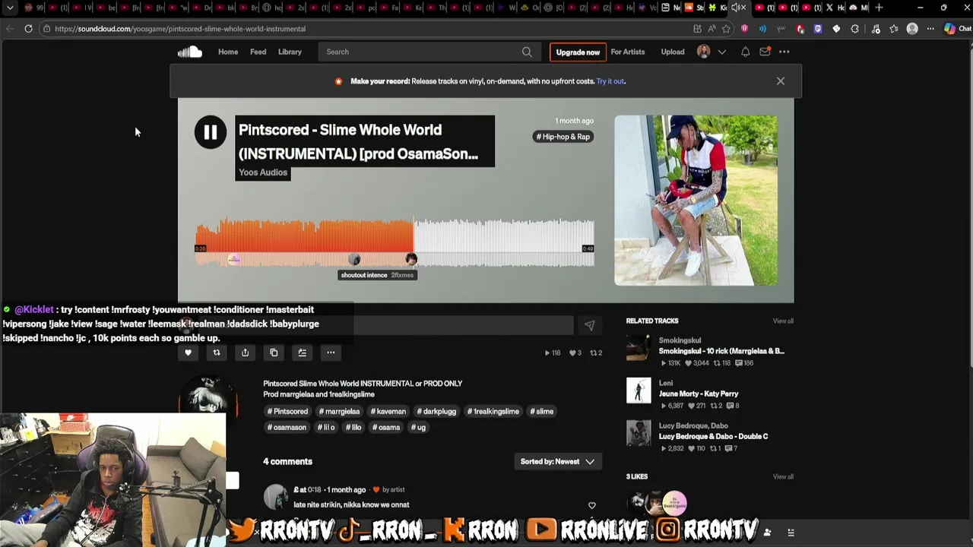Share the track
This screenshot has height=547, width=973.
tap(245, 353)
